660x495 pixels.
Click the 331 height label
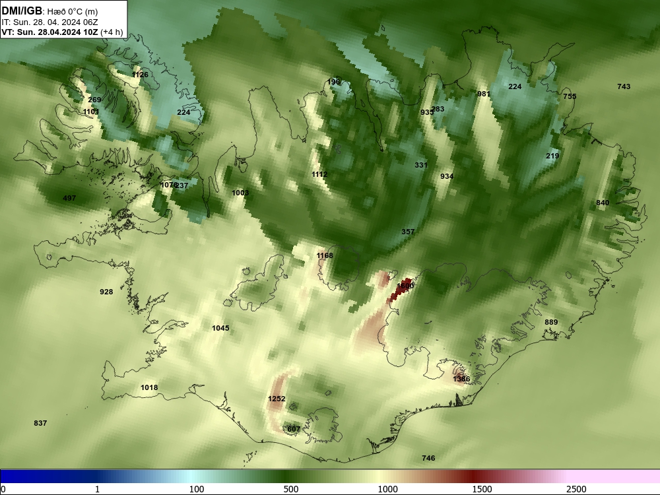click(421, 166)
